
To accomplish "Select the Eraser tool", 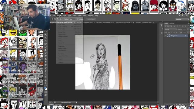I will (x=45, y=56).
